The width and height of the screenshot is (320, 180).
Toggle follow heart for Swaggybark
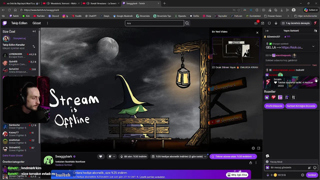(x=100, y=156)
